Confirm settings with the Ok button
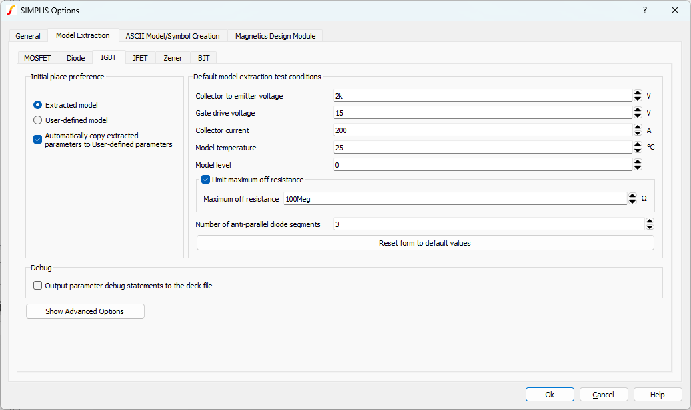691x410 pixels. 549,395
